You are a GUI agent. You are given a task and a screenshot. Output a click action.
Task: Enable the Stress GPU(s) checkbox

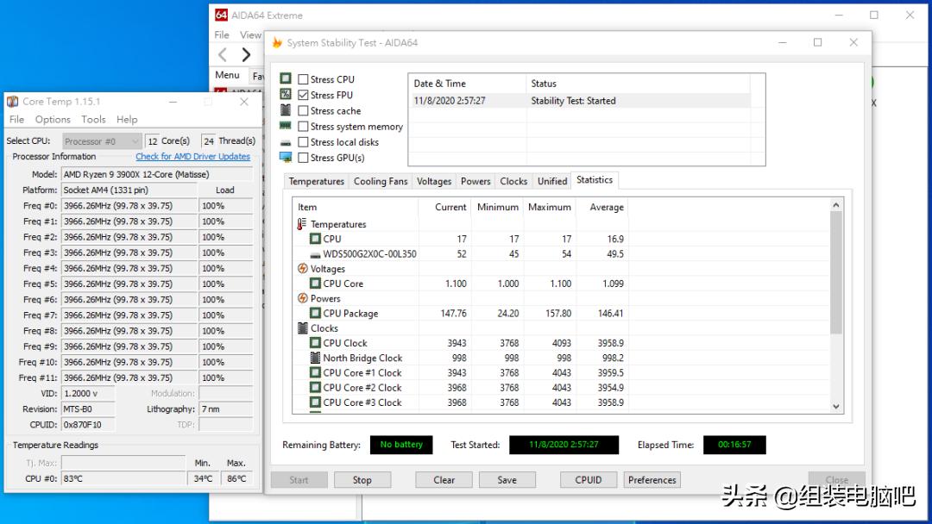pos(303,158)
